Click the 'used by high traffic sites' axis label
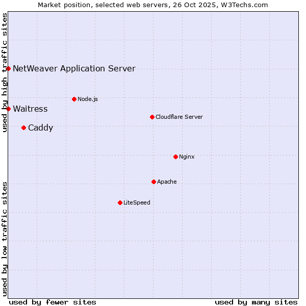The image size is (306, 306). click(x=5, y=72)
